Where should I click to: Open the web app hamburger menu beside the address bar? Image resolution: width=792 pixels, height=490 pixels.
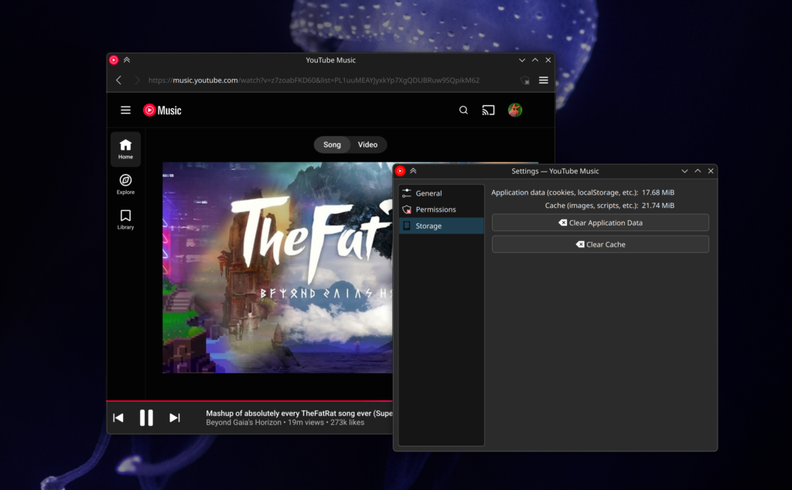point(544,80)
